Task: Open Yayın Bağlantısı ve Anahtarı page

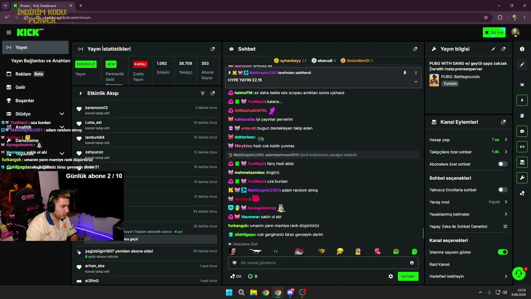Action: (x=41, y=61)
